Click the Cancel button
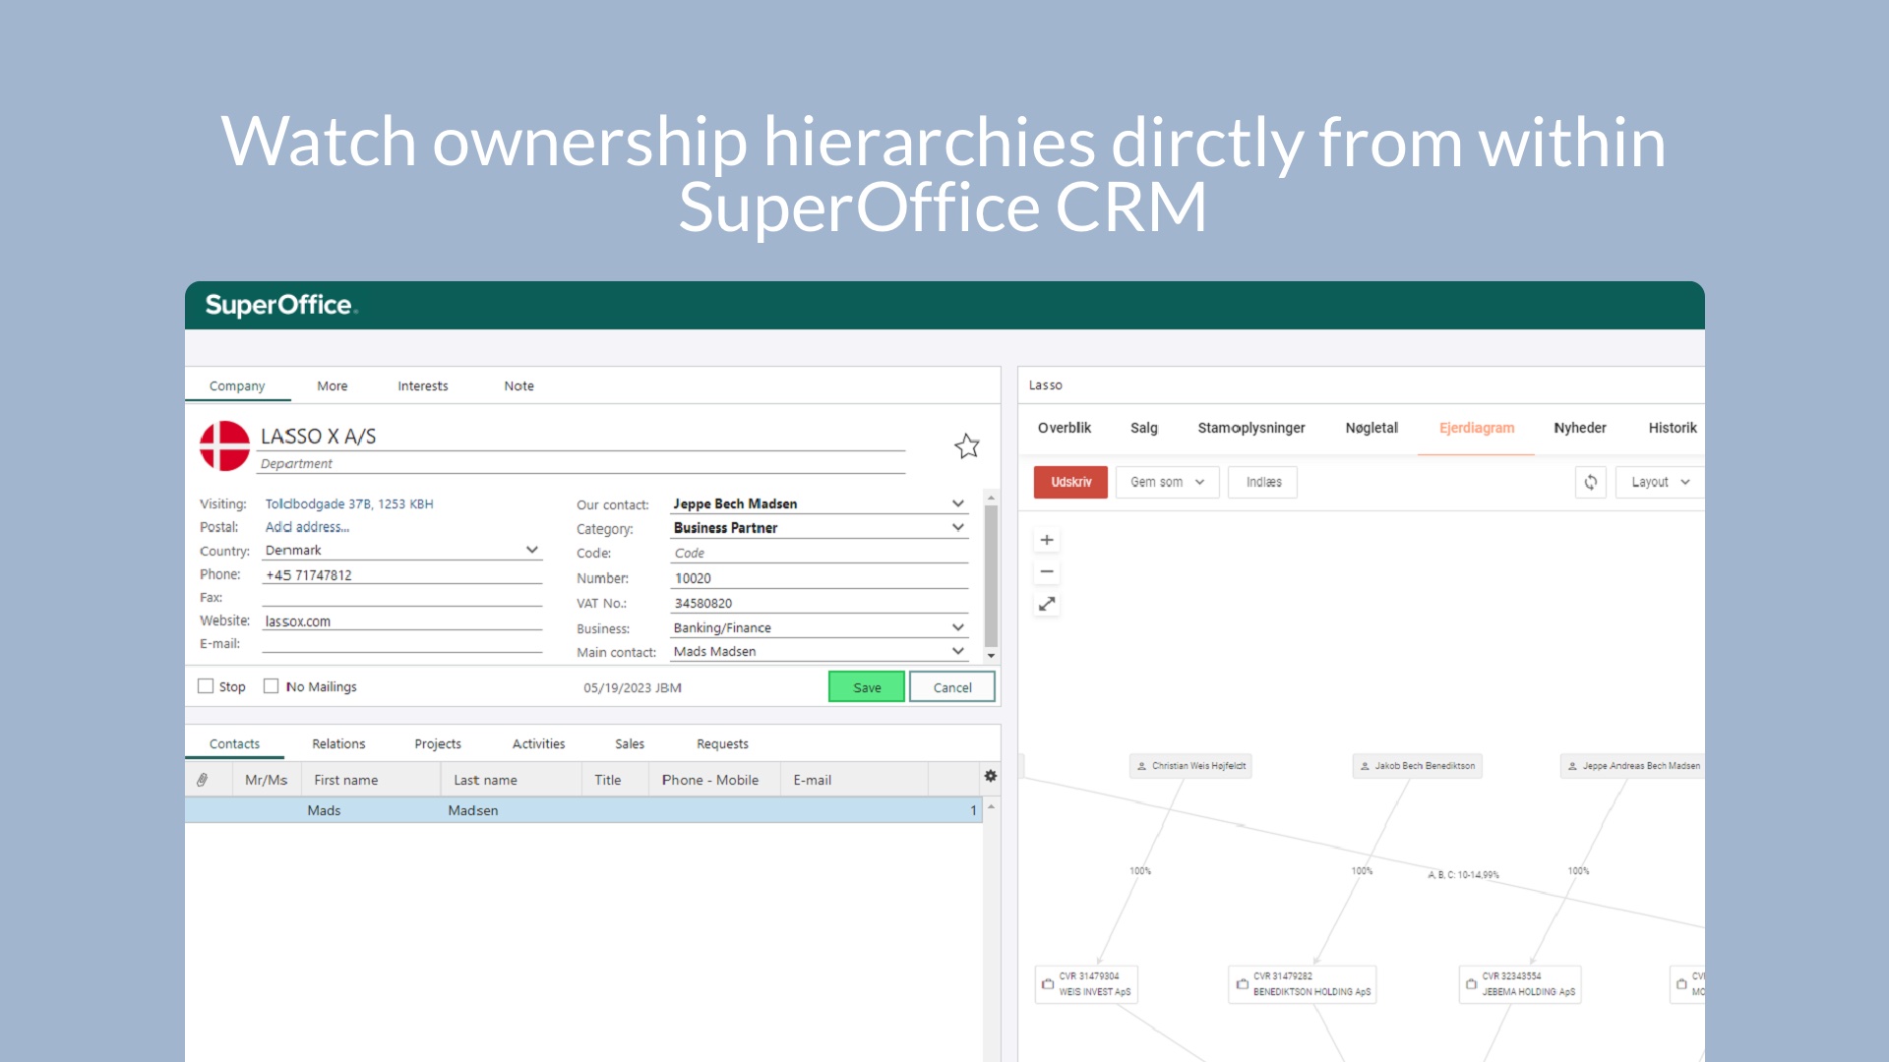Image resolution: width=1889 pixels, height=1062 pixels. coord(952,687)
